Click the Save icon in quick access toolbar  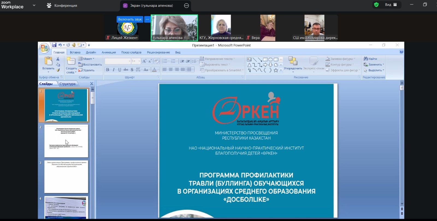point(54,45)
